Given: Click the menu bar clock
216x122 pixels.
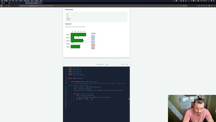Looking at the screenshot, I should click(204, 1).
